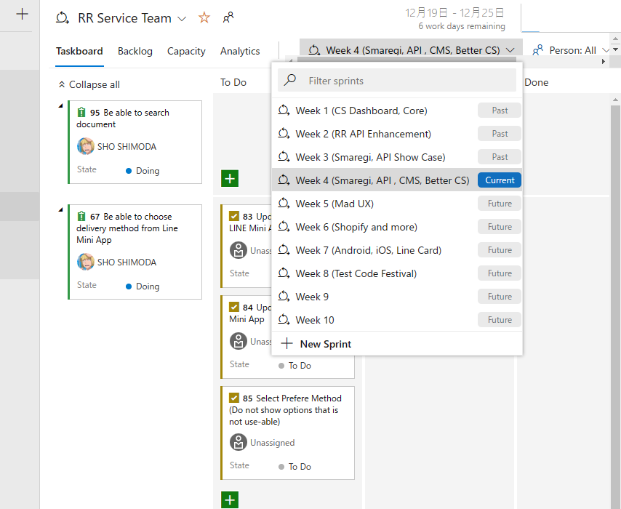Switch to the Backlog tab
Image resolution: width=621 pixels, height=509 pixels.
tap(135, 51)
